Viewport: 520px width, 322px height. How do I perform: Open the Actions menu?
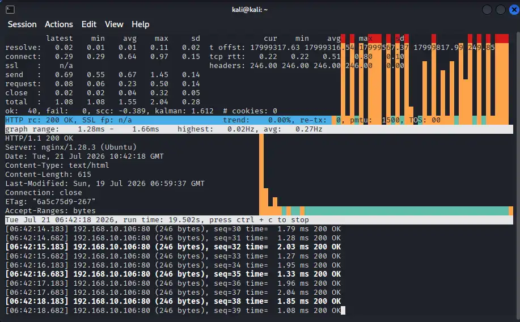59,24
